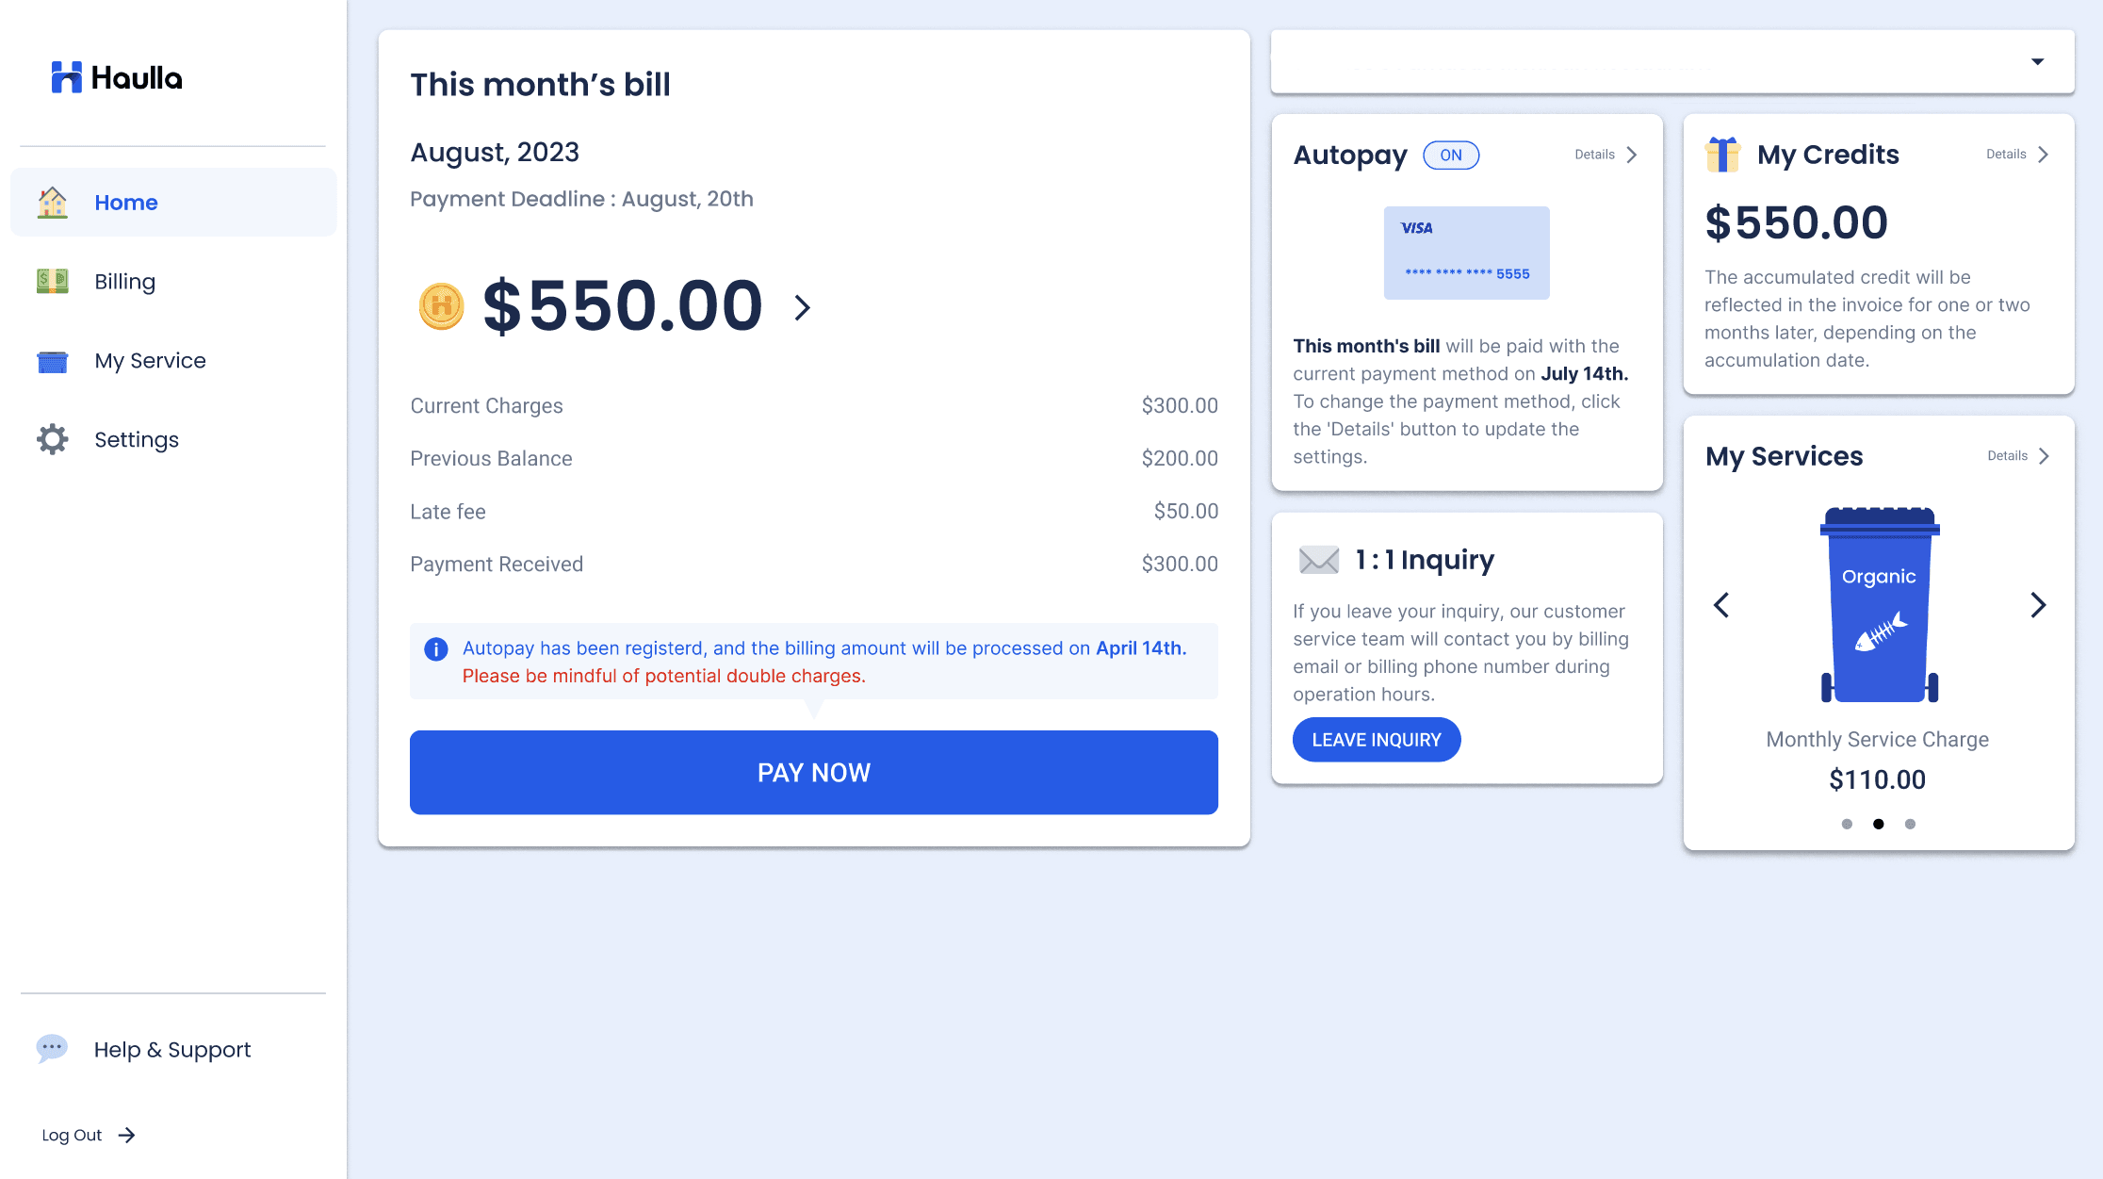Open the top dropdown selector arrow
The height and width of the screenshot is (1179, 2103).
2037,62
